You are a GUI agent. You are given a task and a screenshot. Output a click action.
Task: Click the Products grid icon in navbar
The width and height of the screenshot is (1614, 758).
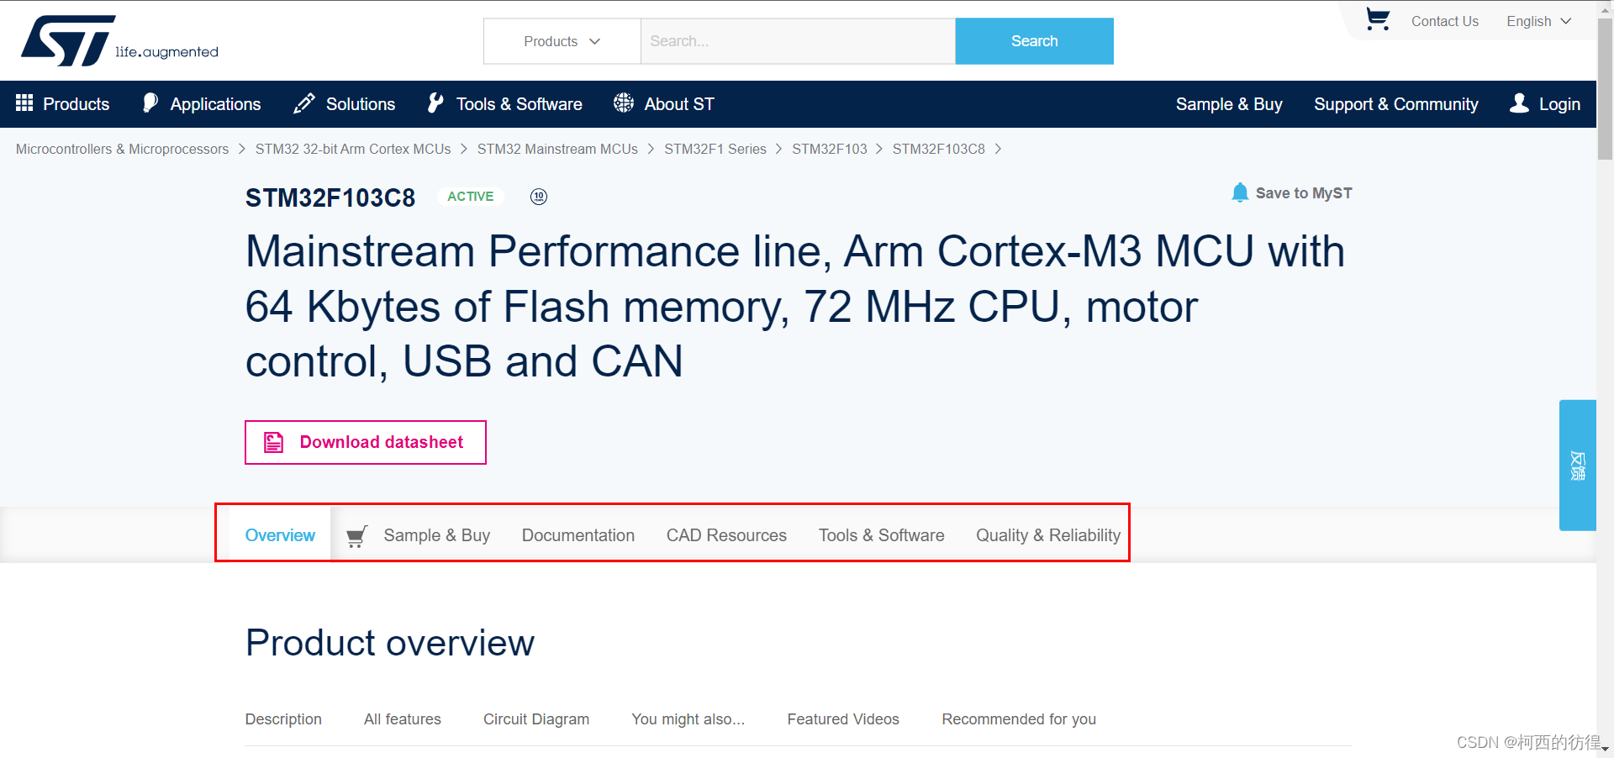tap(24, 103)
